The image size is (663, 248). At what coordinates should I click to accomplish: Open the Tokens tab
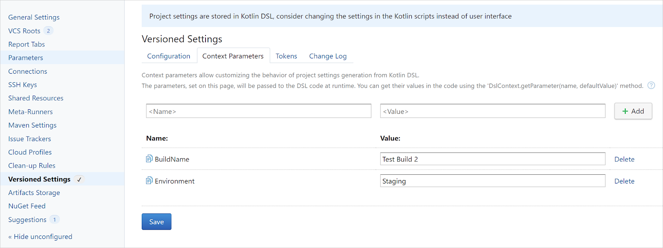coord(286,56)
